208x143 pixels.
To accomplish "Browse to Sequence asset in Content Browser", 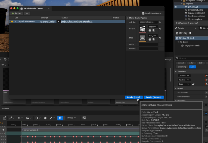I will pyautogui.click(x=154, y=31).
